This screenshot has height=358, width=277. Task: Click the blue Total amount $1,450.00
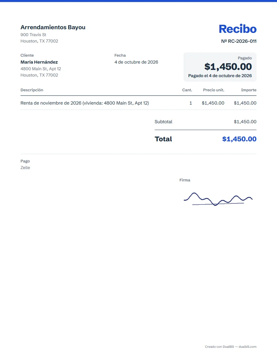tap(239, 139)
